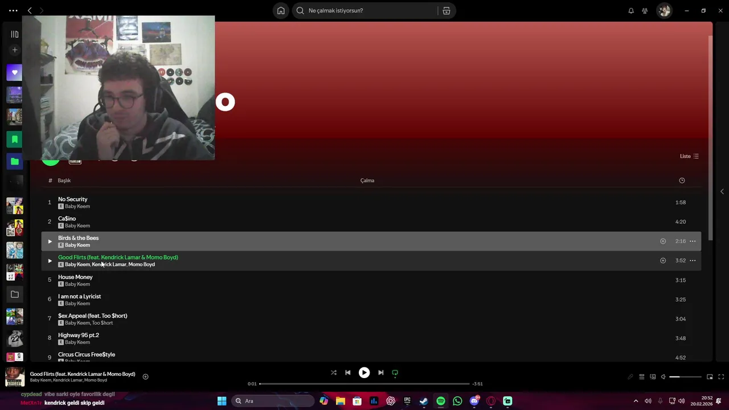The height and width of the screenshot is (410, 729).
Task: Seek on the song progress bar
Action: [364, 384]
